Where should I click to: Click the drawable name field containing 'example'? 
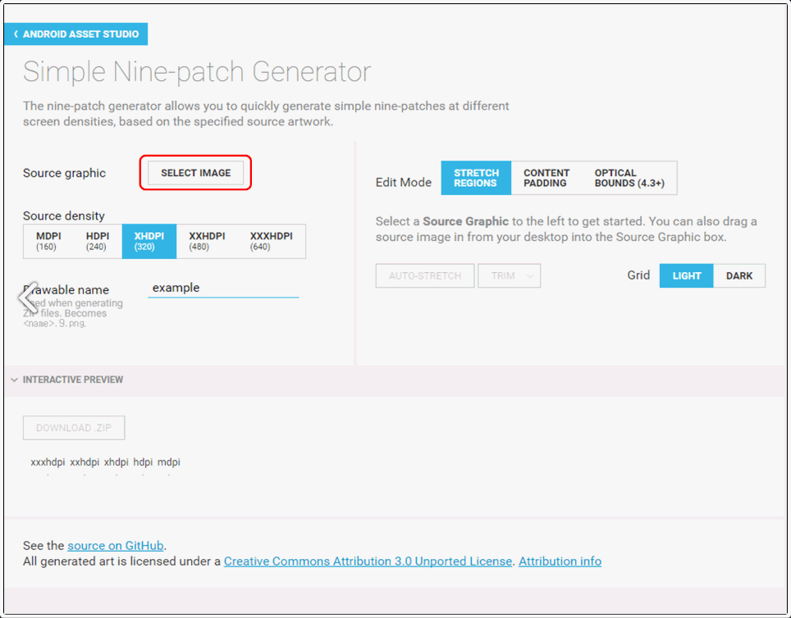click(x=223, y=288)
